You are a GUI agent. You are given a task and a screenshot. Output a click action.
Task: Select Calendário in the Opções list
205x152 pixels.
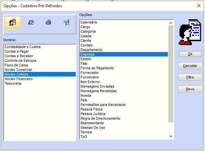[89, 22]
